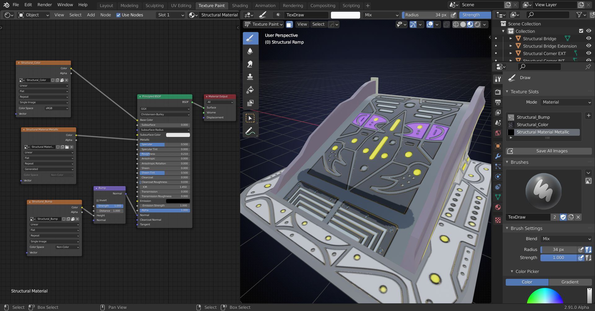Collapse the Texture Slots panel
The width and height of the screenshot is (595, 311).
coord(507,92)
